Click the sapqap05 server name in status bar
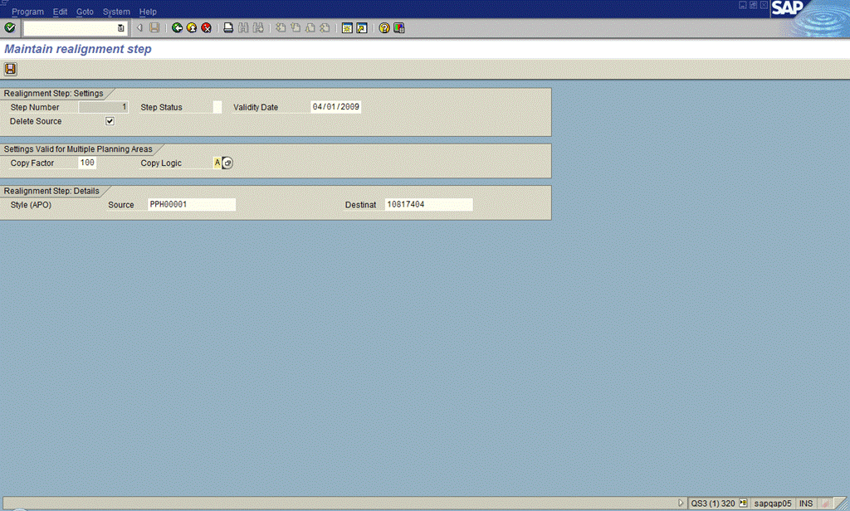This screenshot has height=511, width=850. tap(773, 504)
